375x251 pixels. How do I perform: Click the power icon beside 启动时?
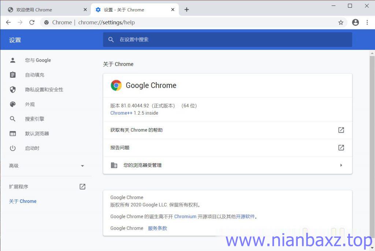pos(13,148)
